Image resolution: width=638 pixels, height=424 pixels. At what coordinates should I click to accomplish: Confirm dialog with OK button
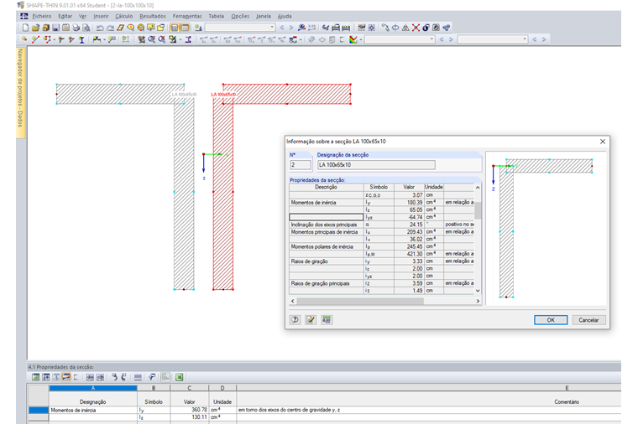click(x=551, y=320)
